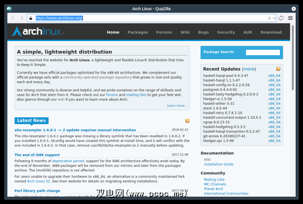Open the 'Arch Linux 32' link
Screen dimensions: 303x204
pyautogui.click(x=38, y=181)
